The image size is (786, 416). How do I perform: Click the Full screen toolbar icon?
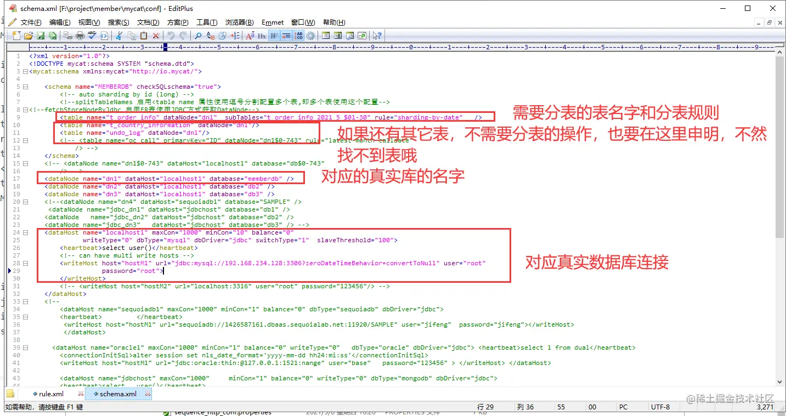pyautogui.click(x=362, y=36)
